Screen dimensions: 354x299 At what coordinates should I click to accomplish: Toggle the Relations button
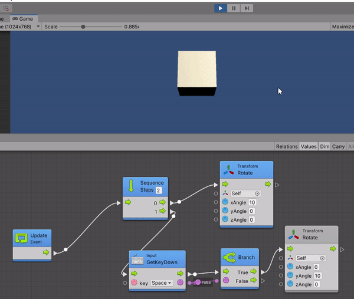coord(287,146)
